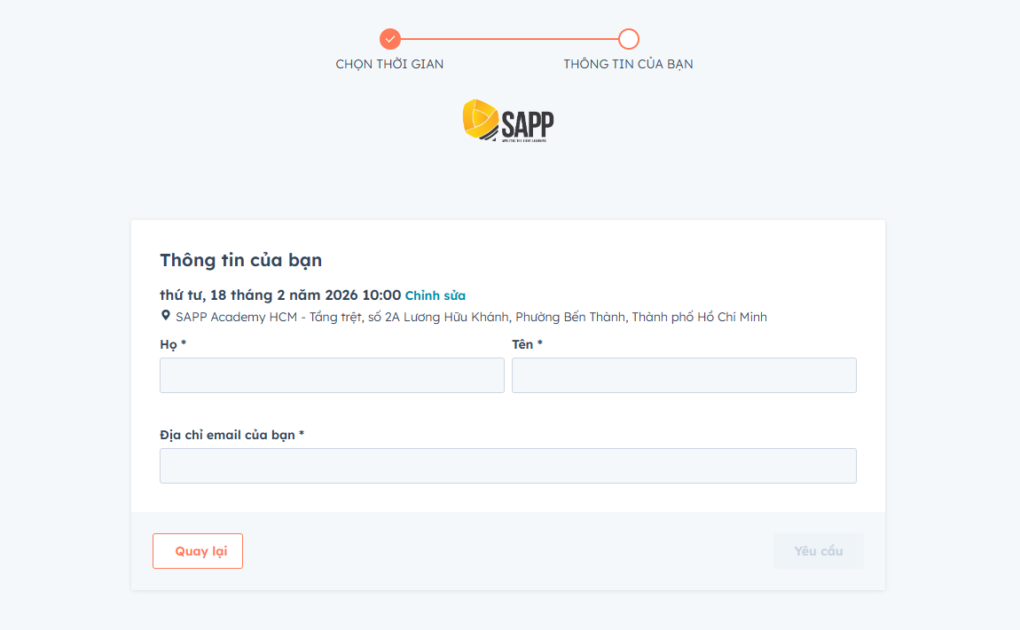Viewport: 1020px width, 630px height.
Task: Click the Địa chỉ email của bạn label
Action: coord(231,435)
